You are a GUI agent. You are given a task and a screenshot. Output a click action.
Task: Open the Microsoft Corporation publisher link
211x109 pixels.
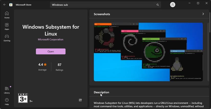[51, 39]
